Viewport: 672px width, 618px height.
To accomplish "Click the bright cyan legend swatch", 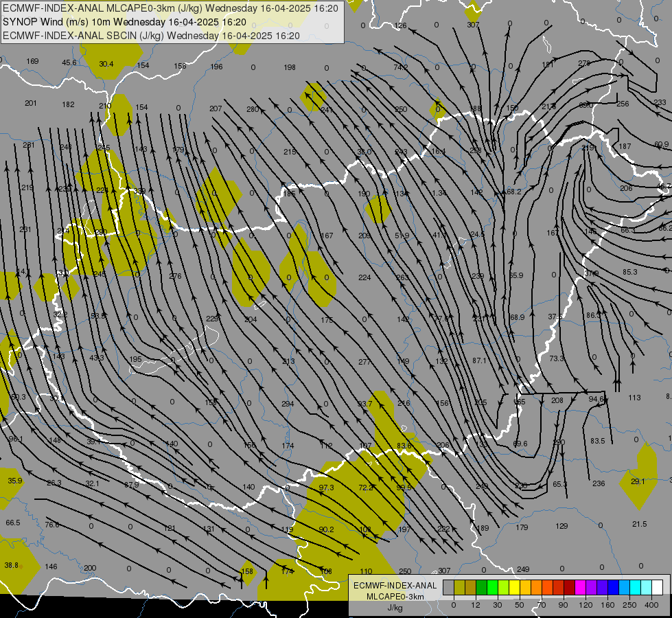I will 636,588.
